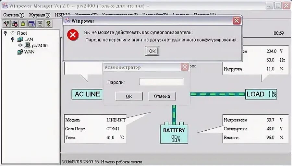Click the 48.0 V standard voltage value
Viewport: 292px width, 166px height.
(x=270, y=129)
